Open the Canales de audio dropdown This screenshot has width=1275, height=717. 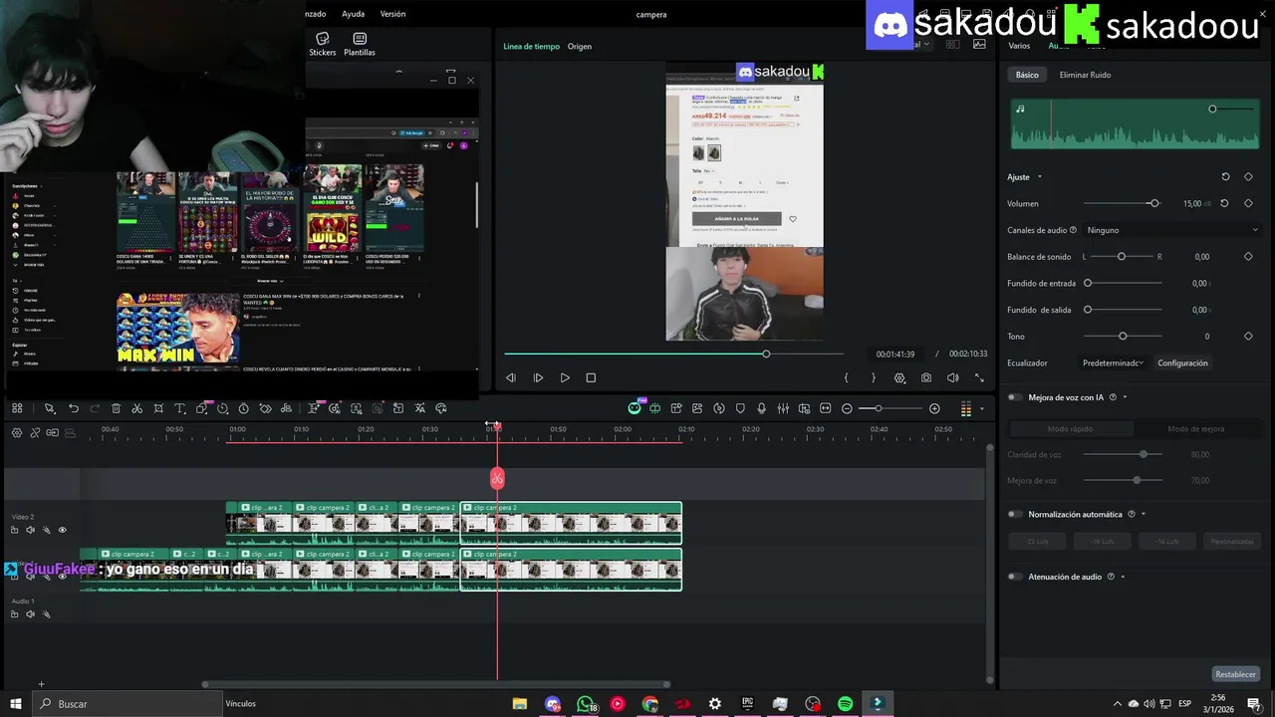coord(1172,230)
